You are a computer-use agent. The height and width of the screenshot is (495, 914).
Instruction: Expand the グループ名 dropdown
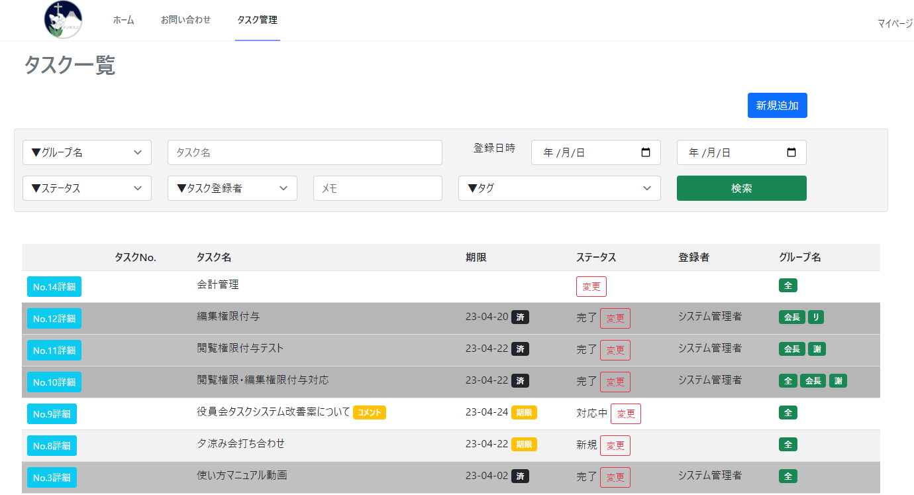point(87,152)
